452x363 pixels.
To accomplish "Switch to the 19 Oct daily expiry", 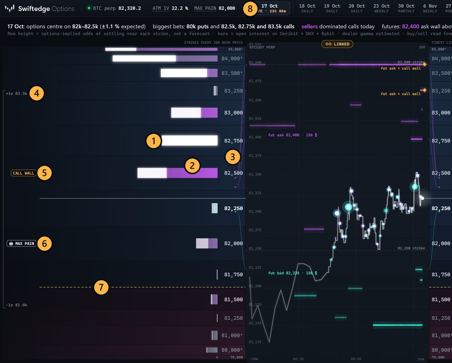I will [332, 8].
